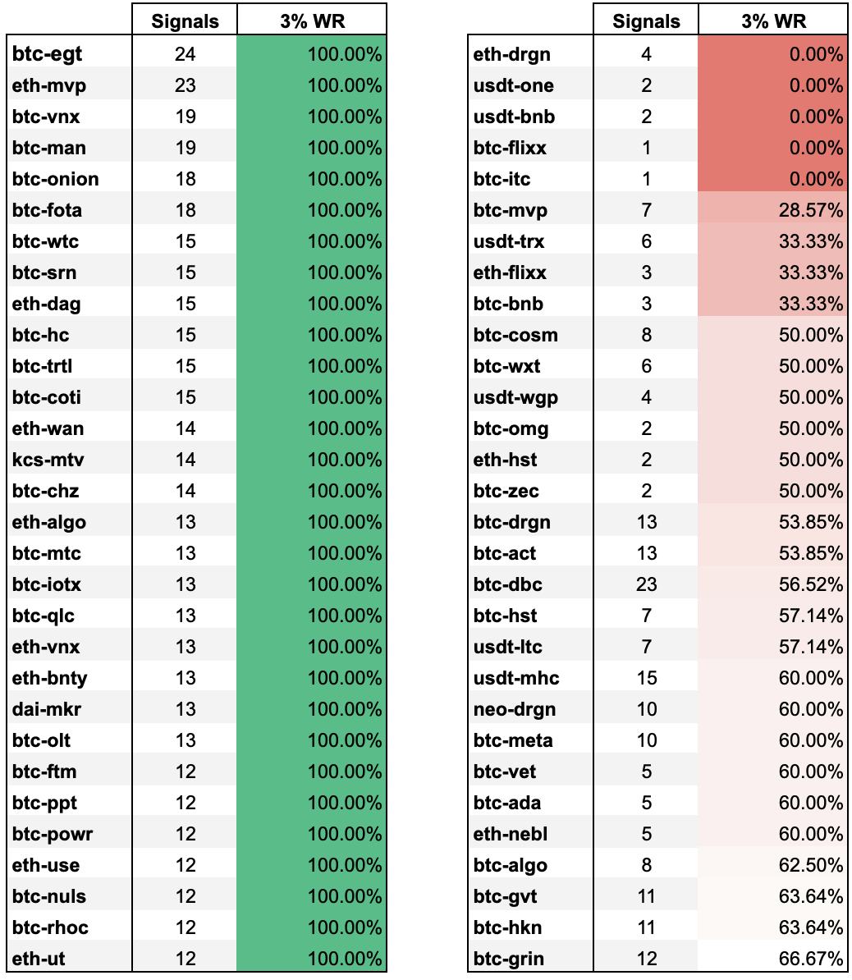
Task: Click the dai-mkr pair name
Action: pos(47,709)
